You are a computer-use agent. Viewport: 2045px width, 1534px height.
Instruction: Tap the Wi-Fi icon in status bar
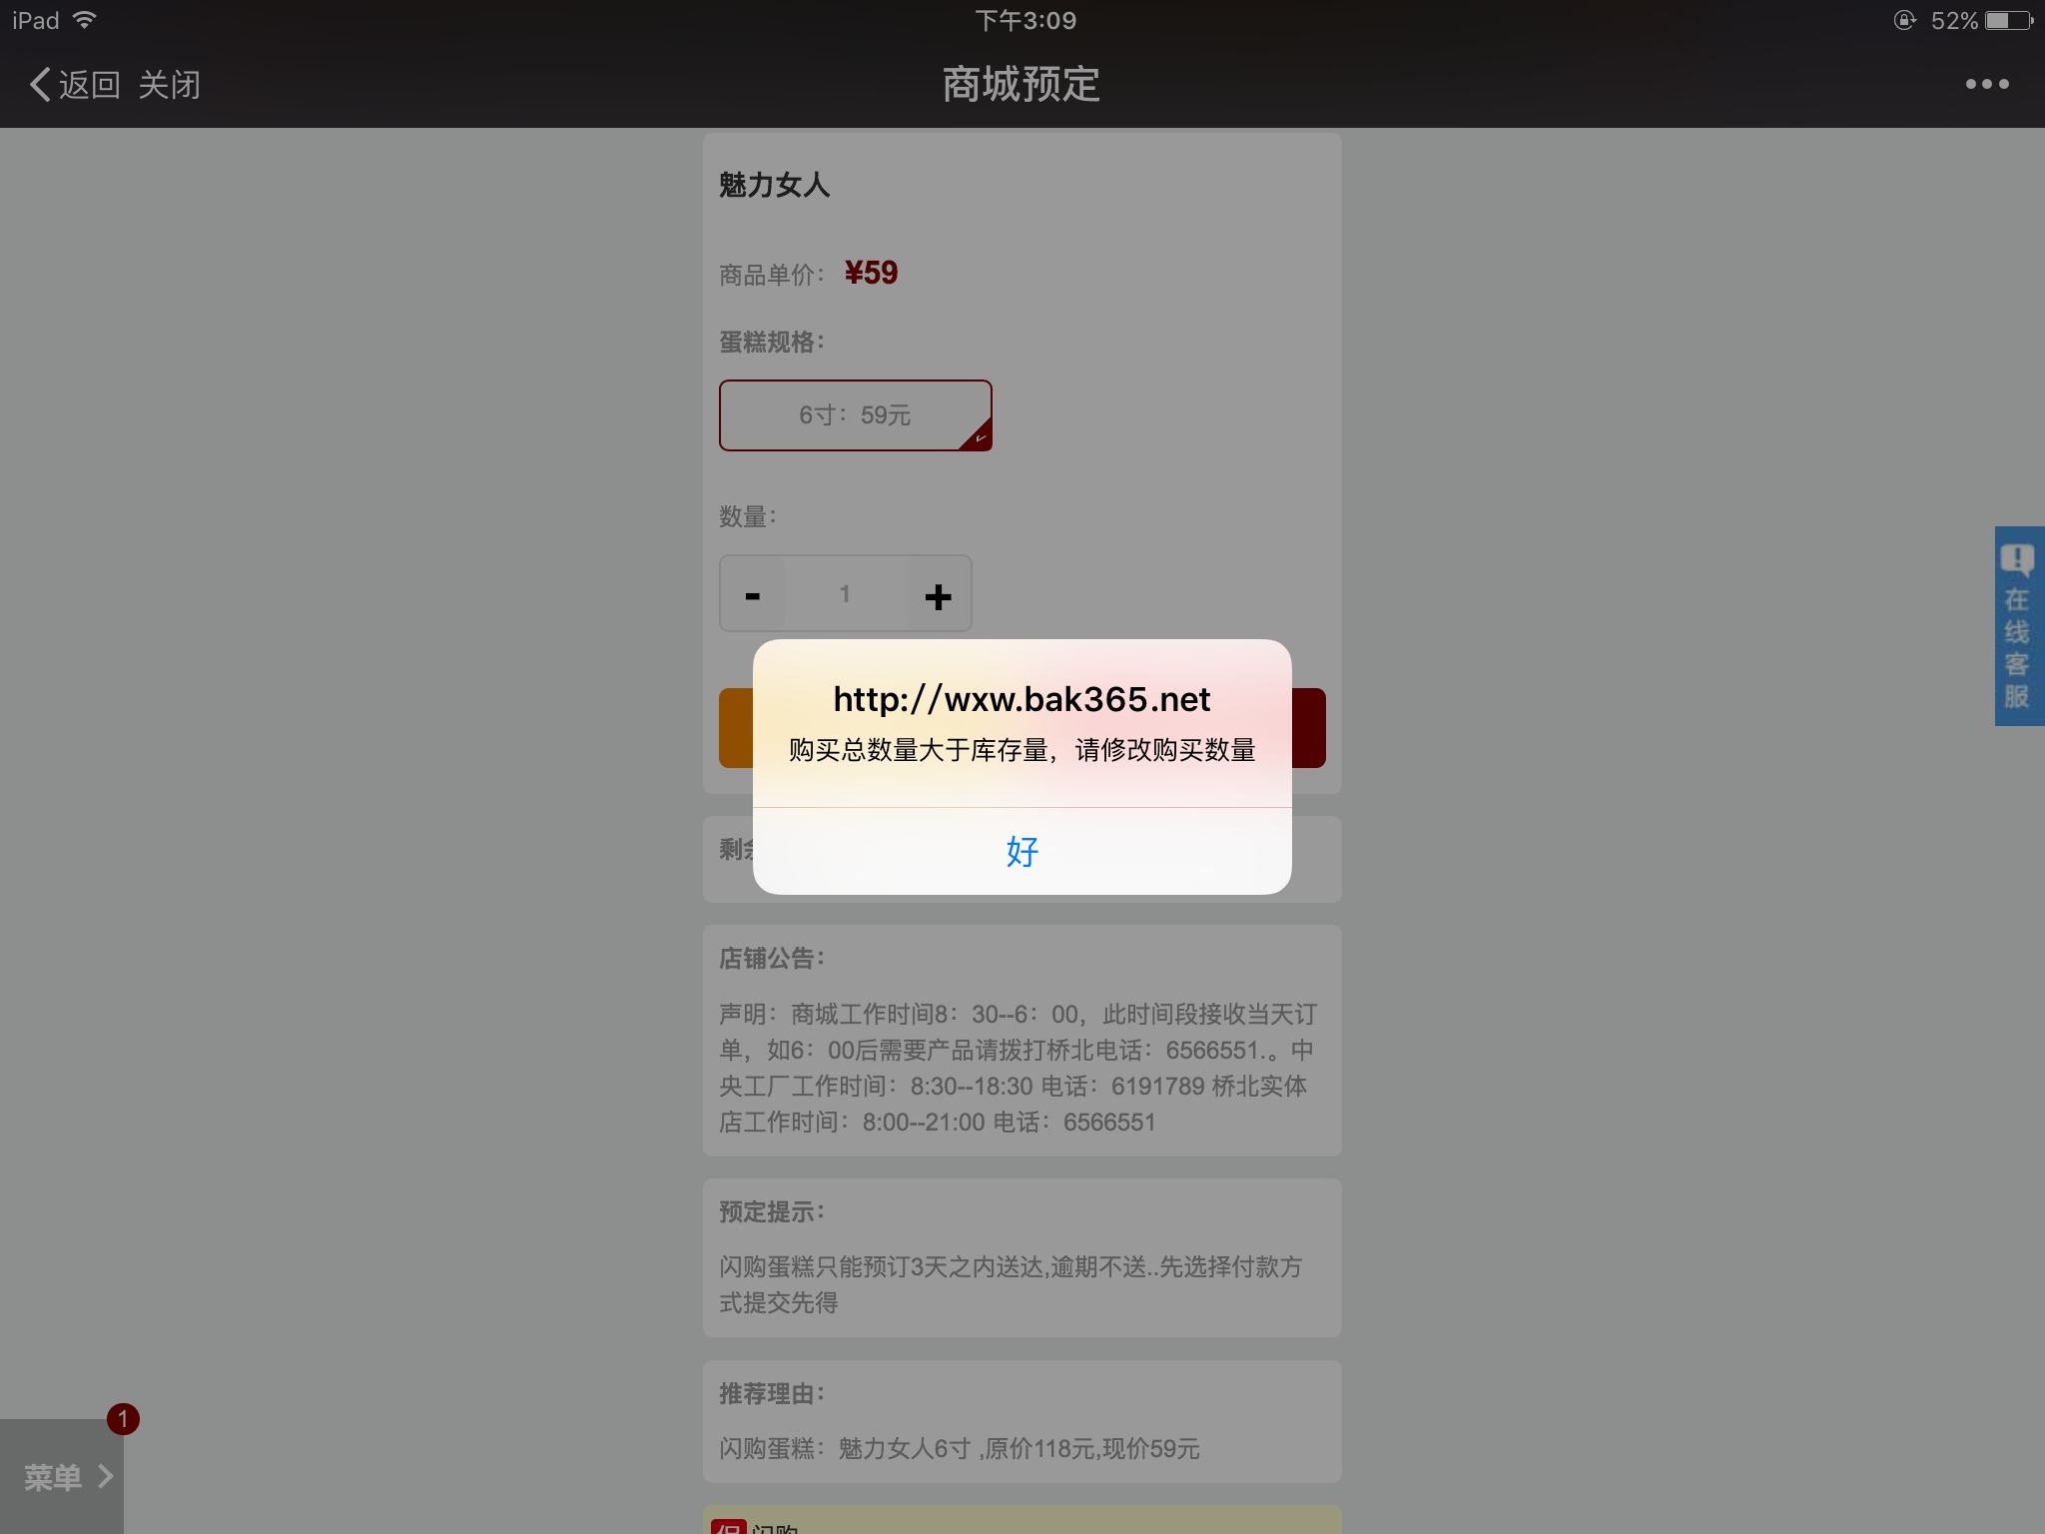tap(85, 20)
